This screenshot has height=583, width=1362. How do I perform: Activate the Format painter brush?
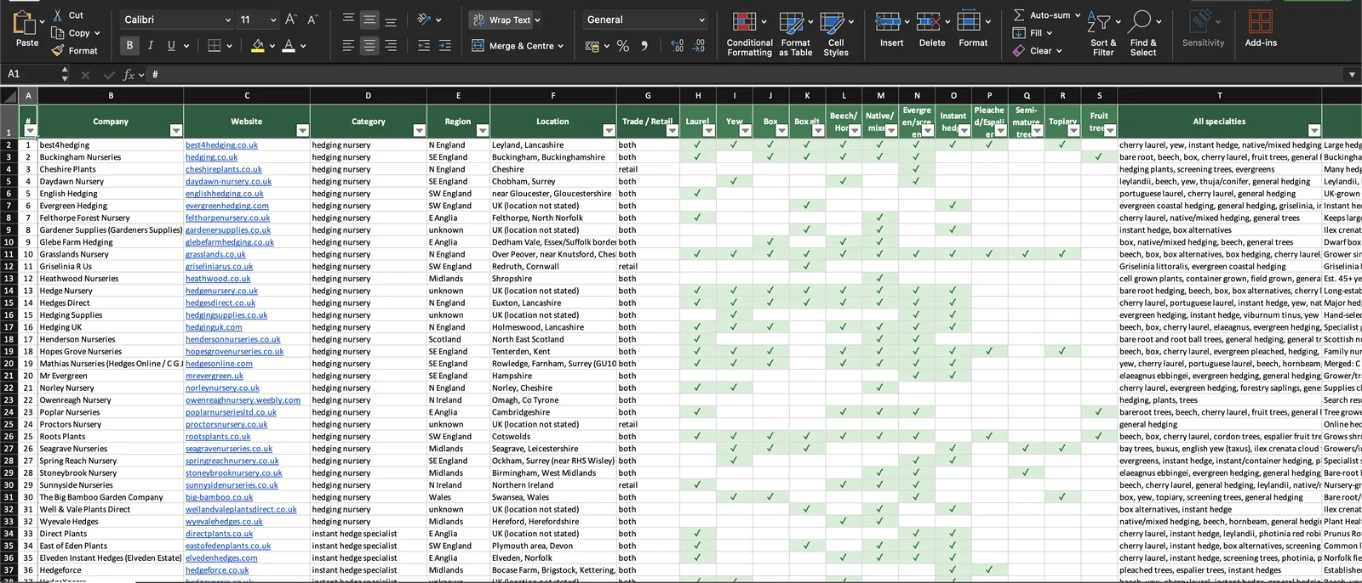(58, 51)
